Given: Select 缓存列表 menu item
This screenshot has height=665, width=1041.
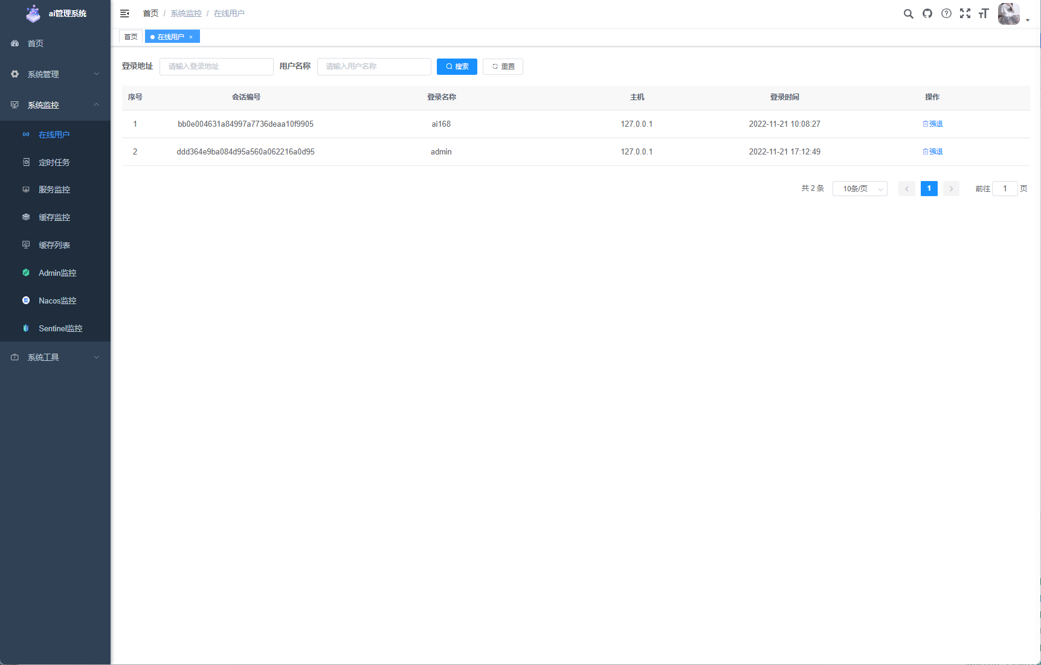Looking at the screenshot, I should tap(55, 245).
